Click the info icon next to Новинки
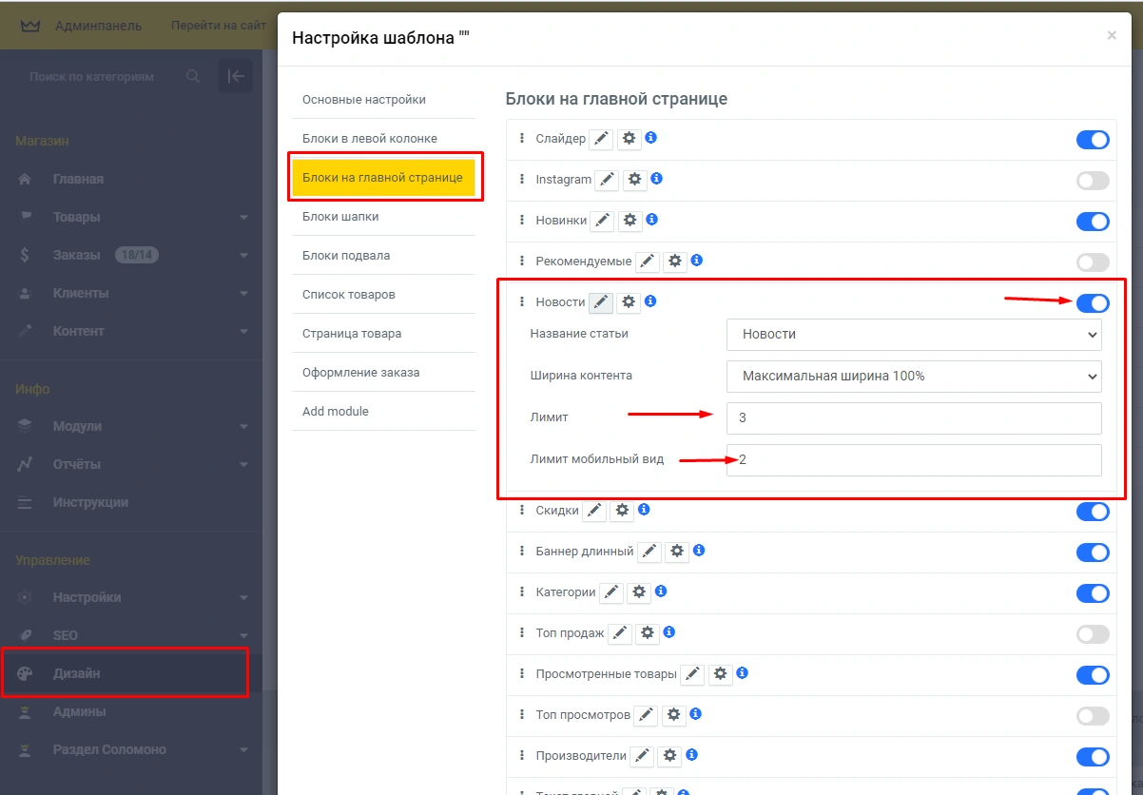Screen dimensions: 1143x795 [651, 220]
